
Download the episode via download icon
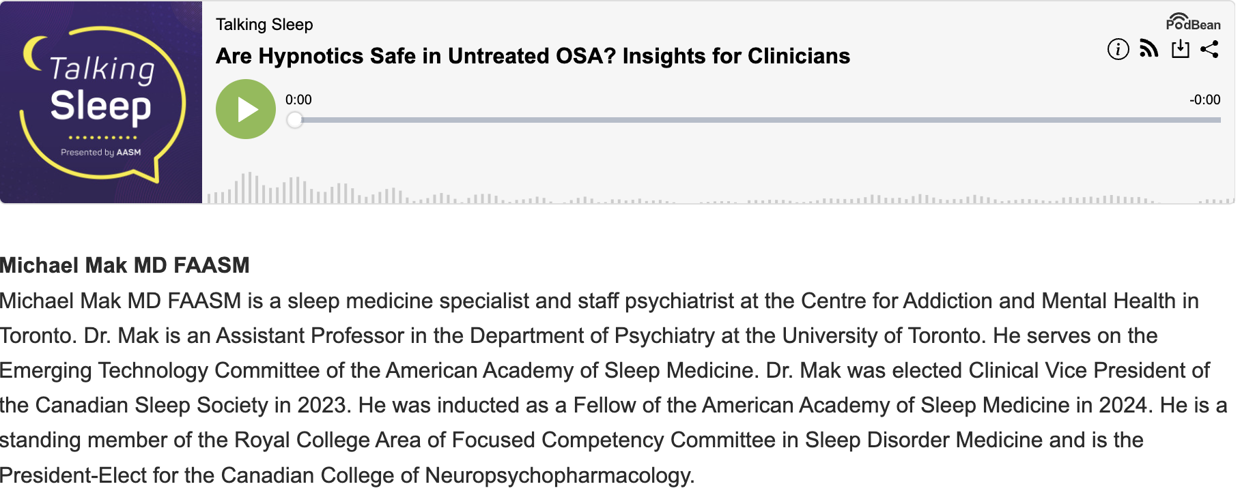pos(1180,49)
